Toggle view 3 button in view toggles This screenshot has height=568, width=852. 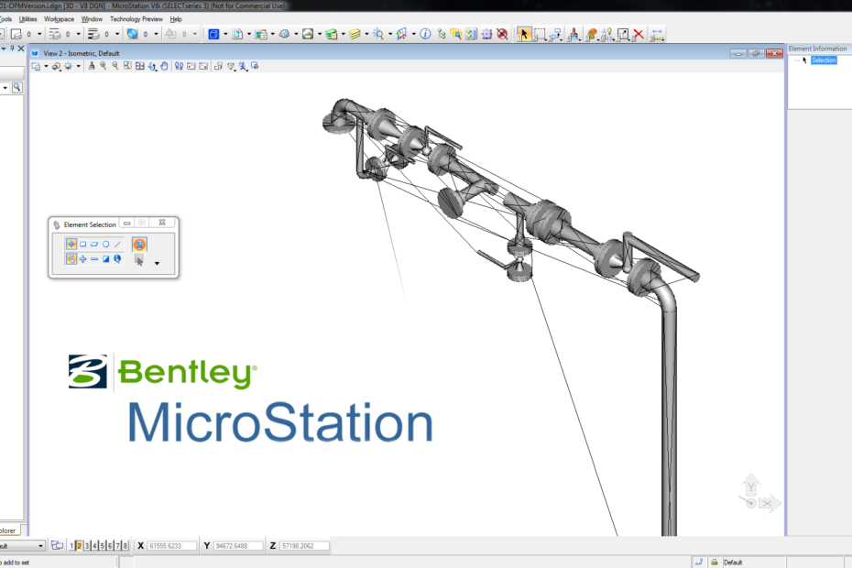pos(87,546)
